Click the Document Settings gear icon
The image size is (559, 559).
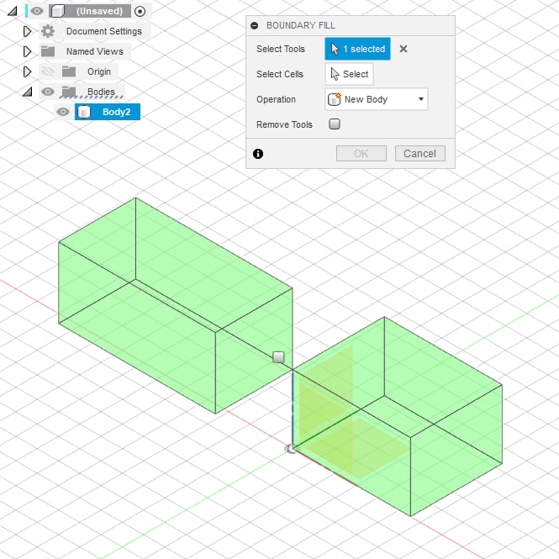click(48, 31)
